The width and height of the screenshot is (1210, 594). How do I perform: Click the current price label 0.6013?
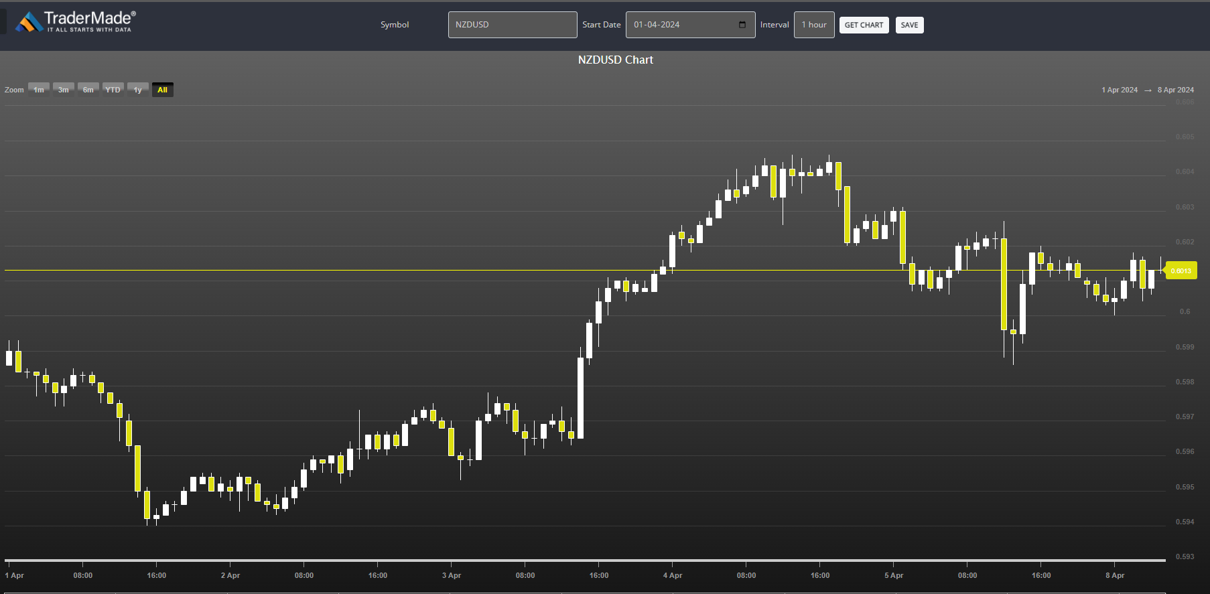click(x=1181, y=271)
